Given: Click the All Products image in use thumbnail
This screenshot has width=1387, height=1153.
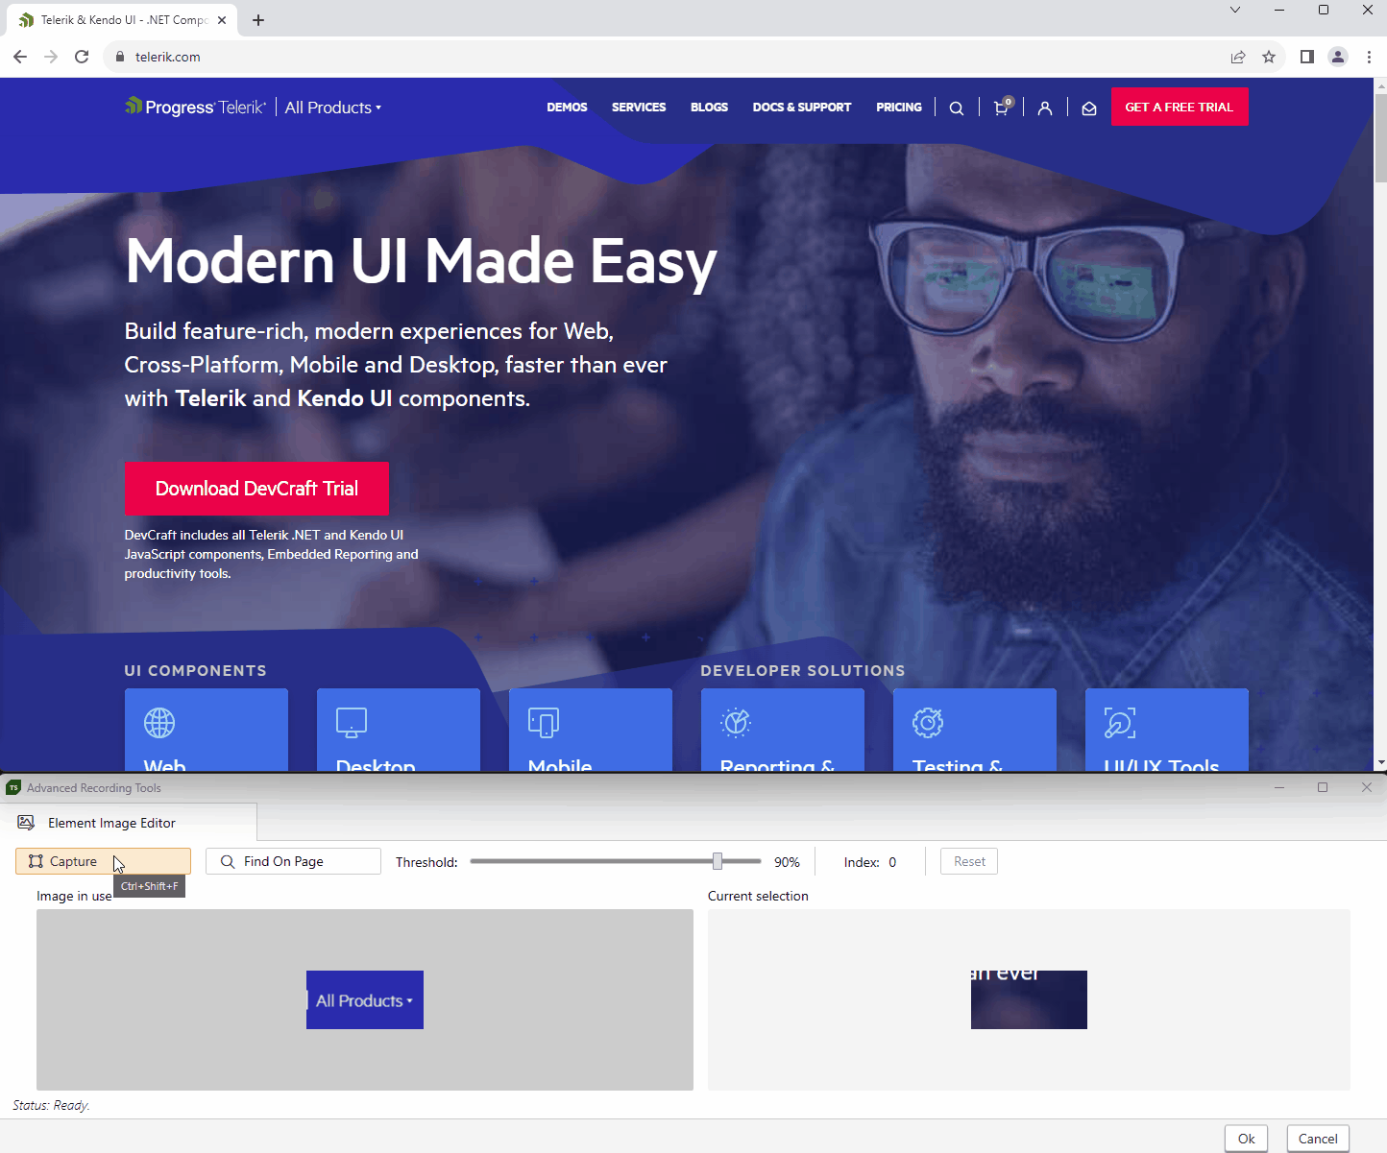Looking at the screenshot, I should pos(365,1000).
